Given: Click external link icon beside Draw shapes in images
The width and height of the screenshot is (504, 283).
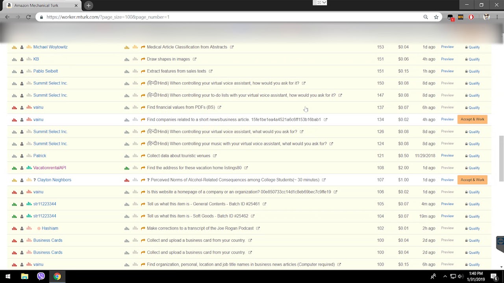Looking at the screenshot, I should pyautogui.click(x=195, y=59).
